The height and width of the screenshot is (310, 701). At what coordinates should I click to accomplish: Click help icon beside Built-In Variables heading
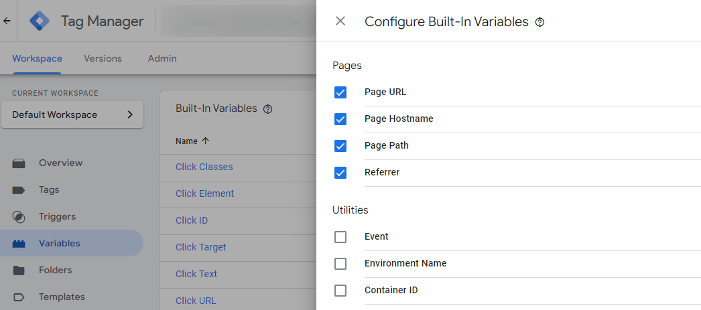click(x=268, y=109)
